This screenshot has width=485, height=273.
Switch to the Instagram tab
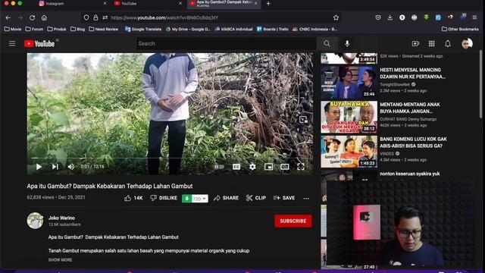click(73, 4)
